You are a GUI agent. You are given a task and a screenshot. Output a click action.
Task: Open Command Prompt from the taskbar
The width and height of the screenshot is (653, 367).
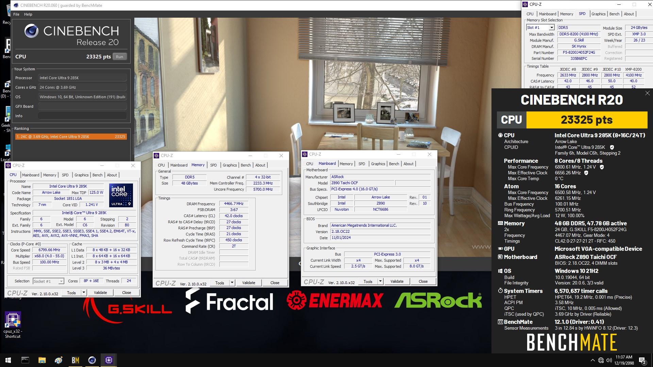25,360
